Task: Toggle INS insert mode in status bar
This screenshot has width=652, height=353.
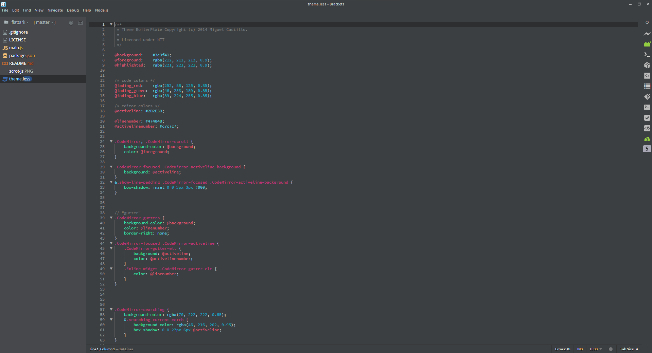Action: (x=580, y=349)
